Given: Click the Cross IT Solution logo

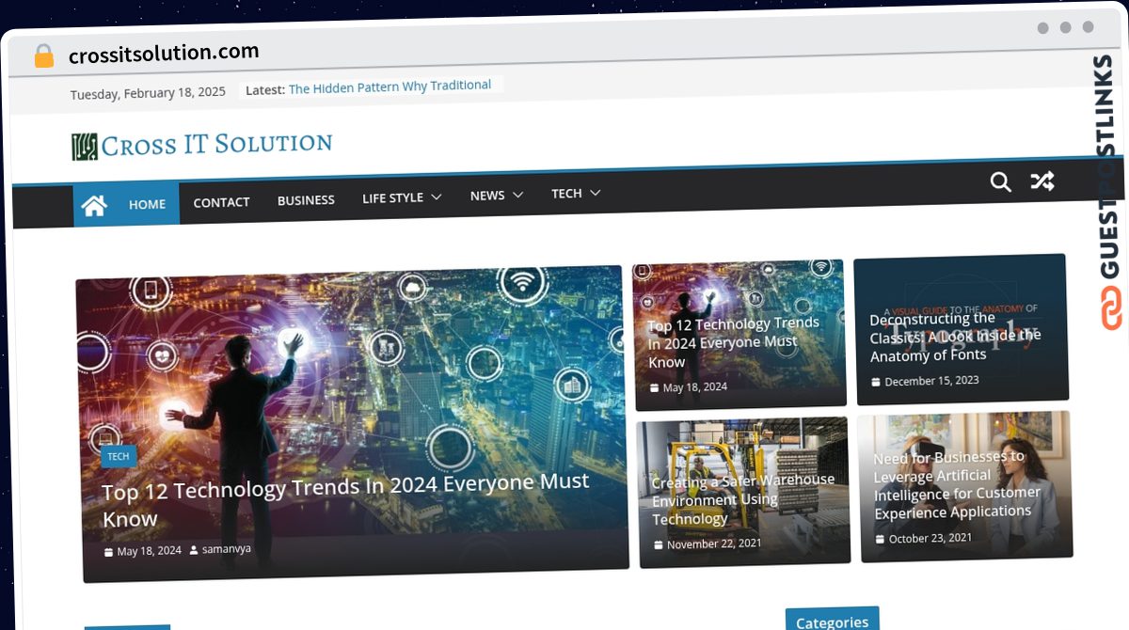Looking at the screenshot, I should 201,145.
